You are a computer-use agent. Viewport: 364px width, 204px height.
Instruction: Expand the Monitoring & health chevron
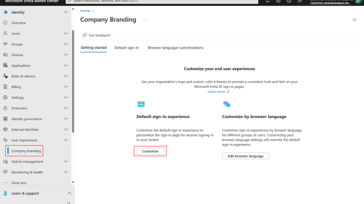tap(66, 172)
